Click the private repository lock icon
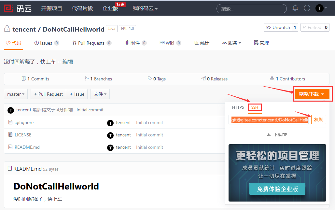 click(7, 29)
